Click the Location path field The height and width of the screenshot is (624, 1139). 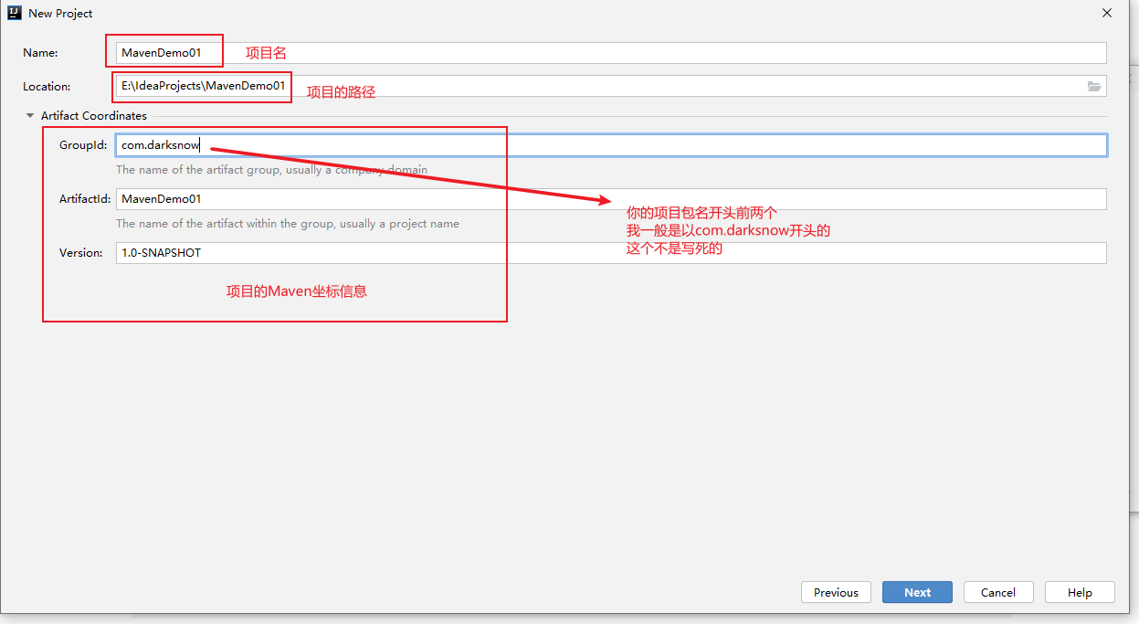tap(611, 86)
